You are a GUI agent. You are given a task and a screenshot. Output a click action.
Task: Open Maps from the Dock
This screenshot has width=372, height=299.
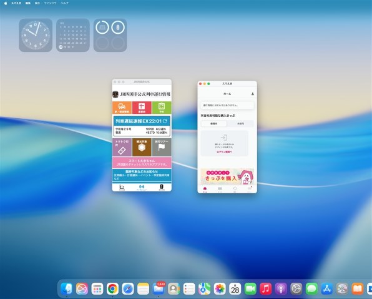pos(205,289)
